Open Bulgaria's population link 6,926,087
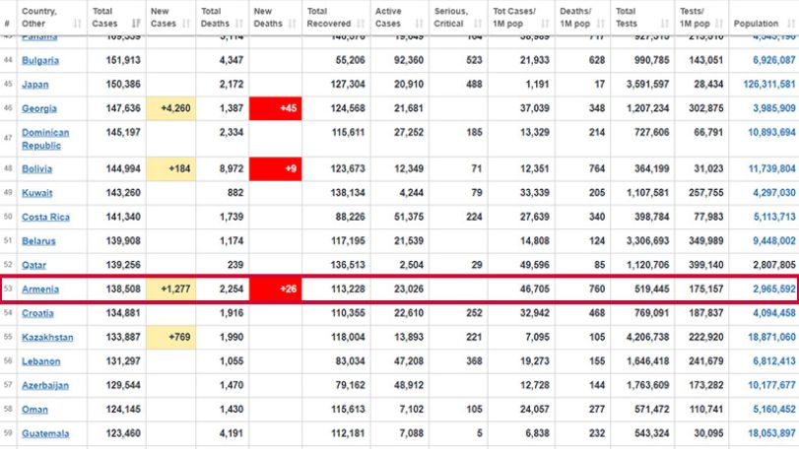The height and width of the screenshot is (449, 799). click(774, 60)
